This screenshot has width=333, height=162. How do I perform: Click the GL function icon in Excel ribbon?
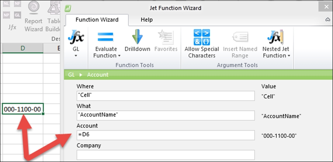[17, 15]
